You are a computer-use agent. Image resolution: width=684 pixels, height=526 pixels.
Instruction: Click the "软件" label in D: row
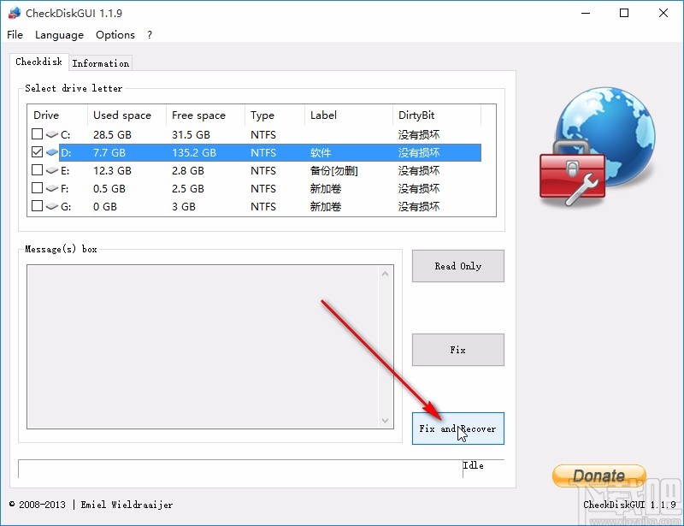(x=321, y=153)
